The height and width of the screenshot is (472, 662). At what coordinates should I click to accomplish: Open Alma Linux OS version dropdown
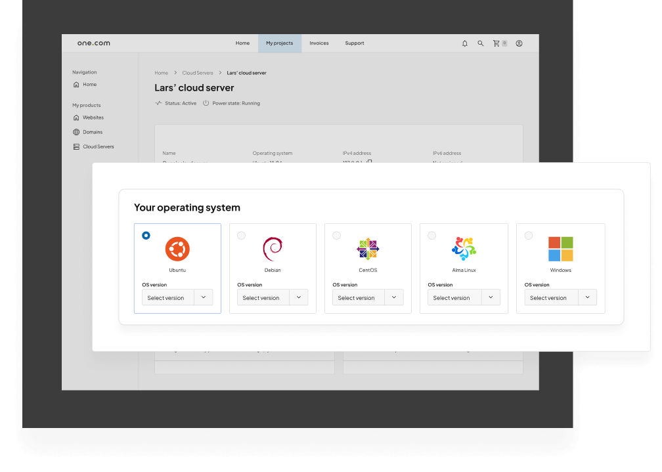464,297
